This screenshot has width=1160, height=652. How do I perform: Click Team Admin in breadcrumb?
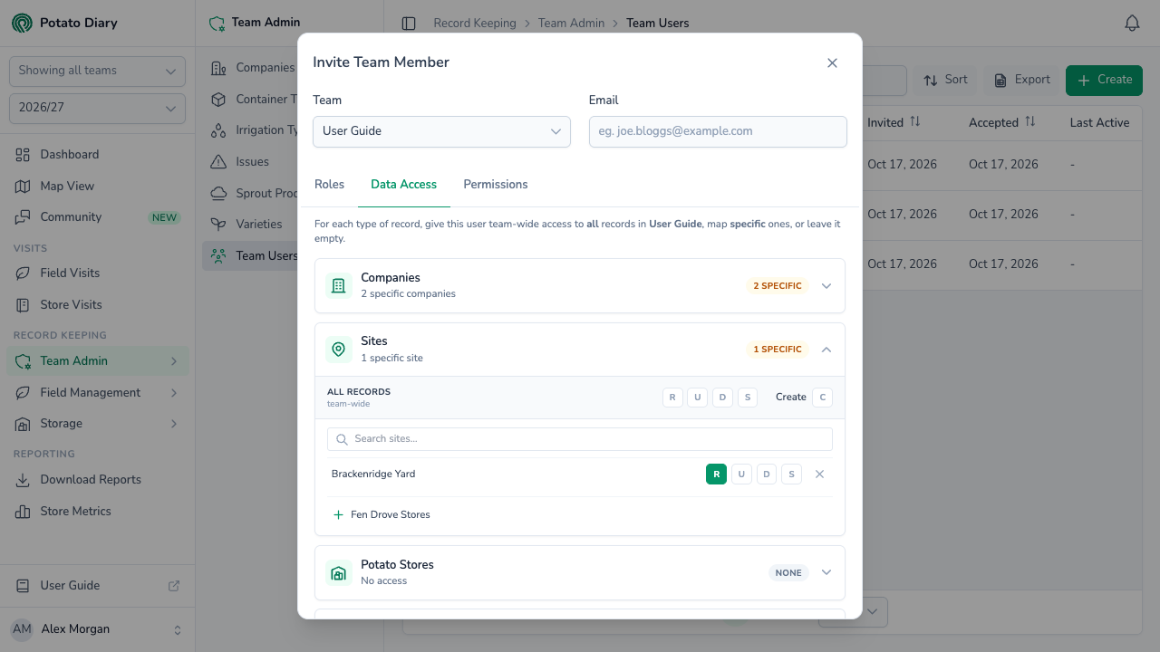pos(571,24)
